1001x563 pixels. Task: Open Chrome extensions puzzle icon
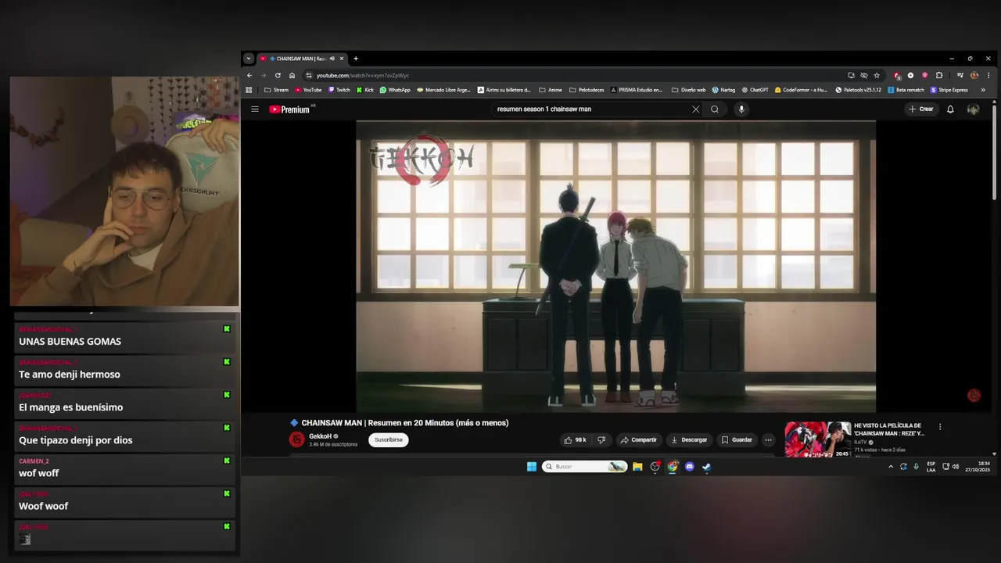pyautogui.click(x=939, y=76)
